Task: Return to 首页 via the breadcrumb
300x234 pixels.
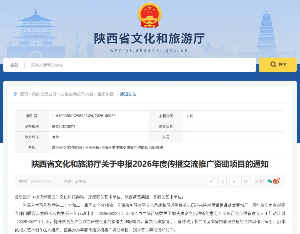Action: coord(24,94)
